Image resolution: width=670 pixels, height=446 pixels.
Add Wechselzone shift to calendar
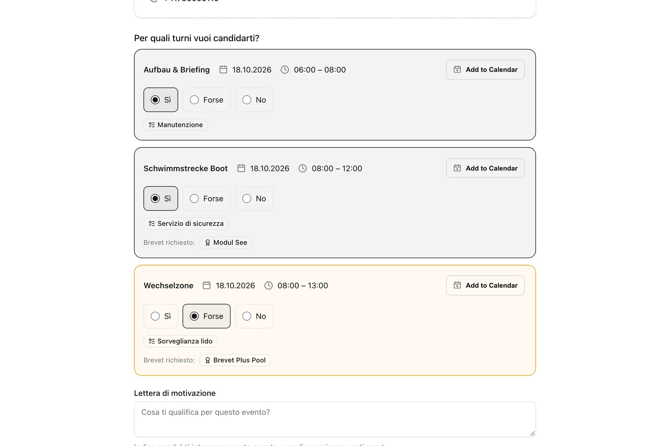485,285
